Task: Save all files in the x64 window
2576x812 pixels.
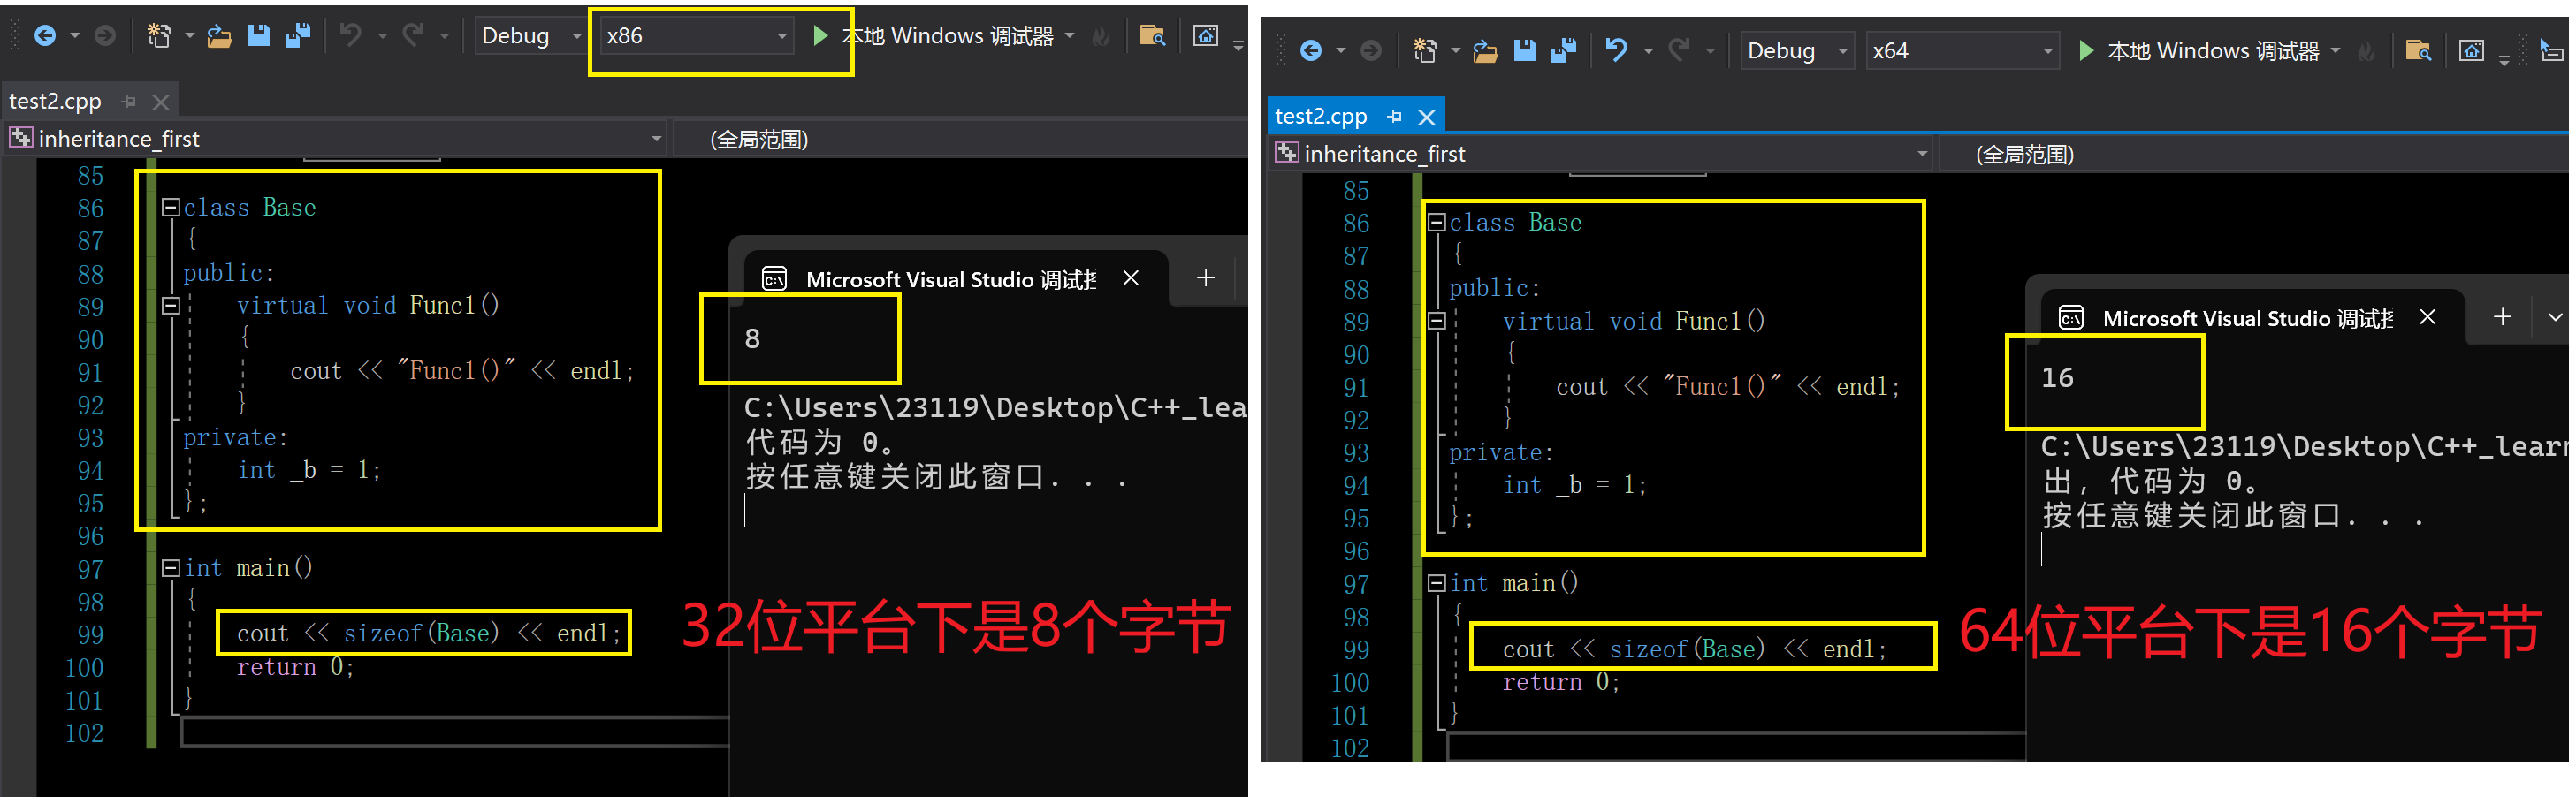Action: 1564,51
